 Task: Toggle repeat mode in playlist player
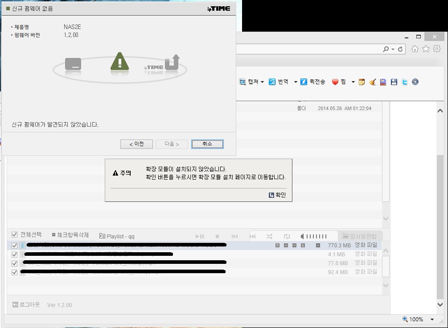[x=287, y=236]
